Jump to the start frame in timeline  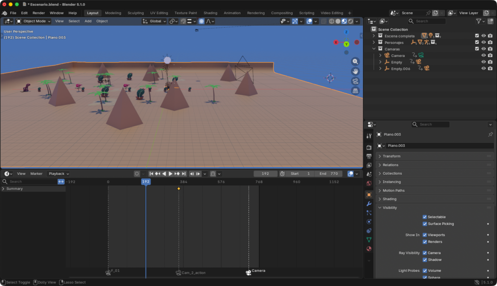pyautogui.click(x=151, y=174)
